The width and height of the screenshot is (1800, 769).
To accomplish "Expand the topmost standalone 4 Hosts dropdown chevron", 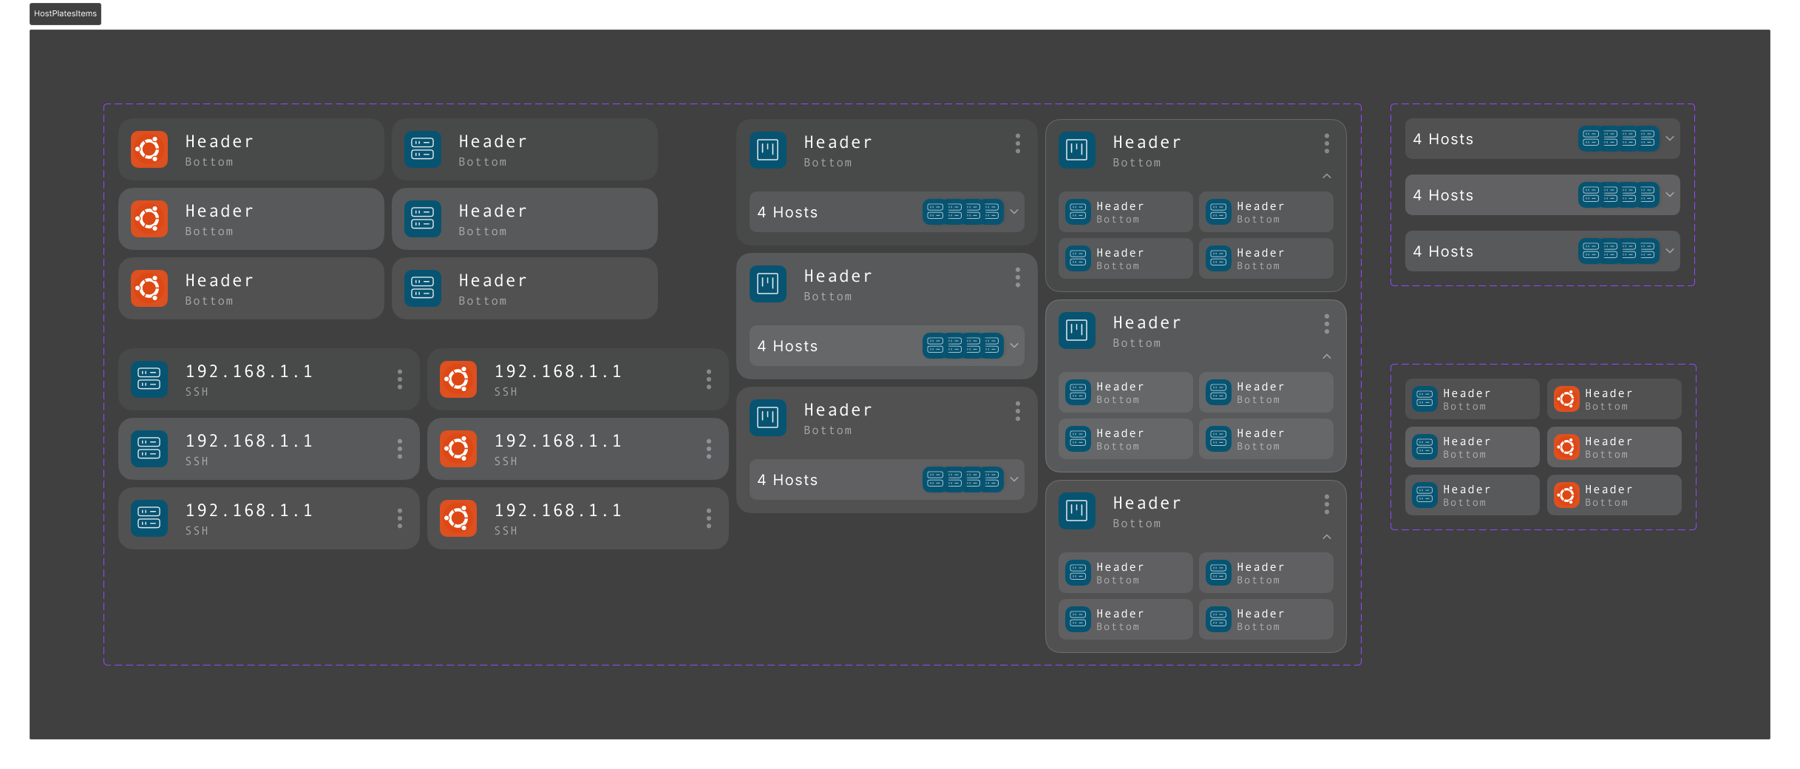I will [x=1670, y=139].
